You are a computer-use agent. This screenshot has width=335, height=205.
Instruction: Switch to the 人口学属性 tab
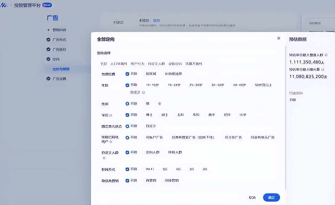click(119, 64)
